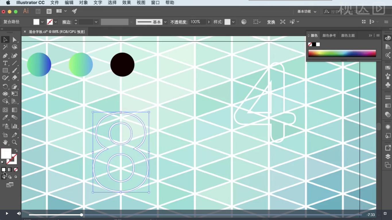392x220 pixels.
Task: Select the Scale tool
Action: tap(15, 87)
